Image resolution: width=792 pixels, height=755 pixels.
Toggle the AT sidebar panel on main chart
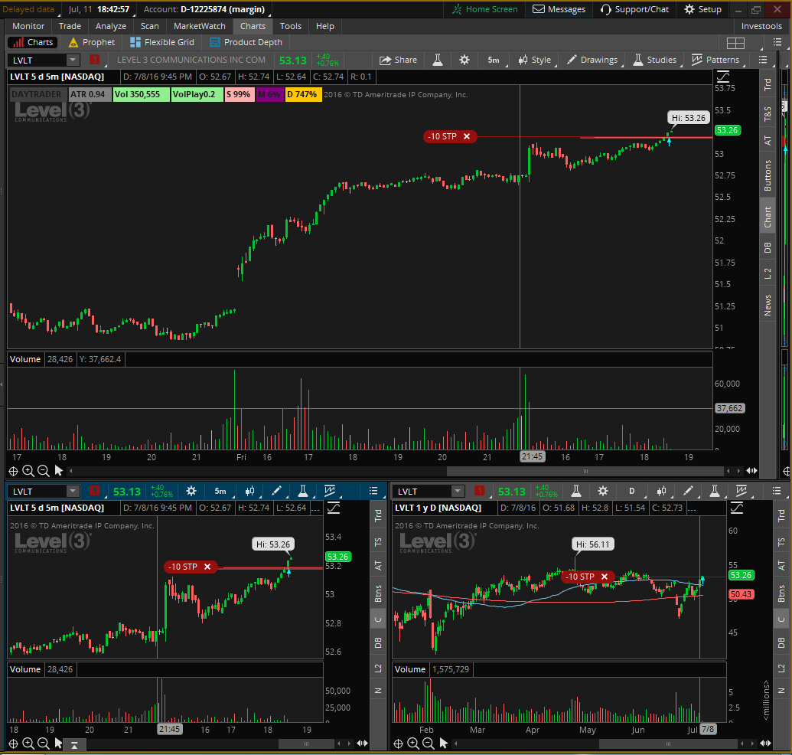pos(768,140)
